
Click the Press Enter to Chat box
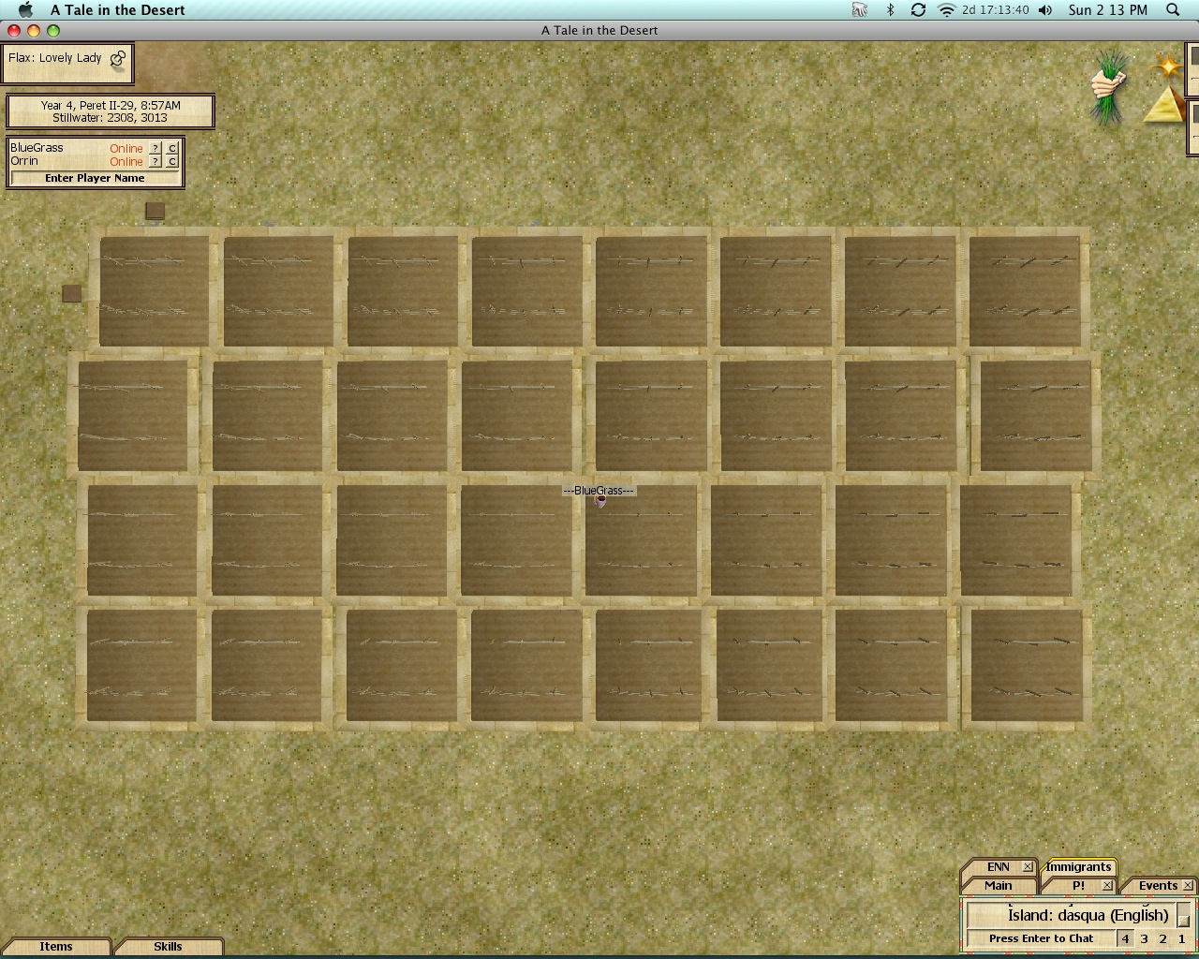coord(1041,938)
